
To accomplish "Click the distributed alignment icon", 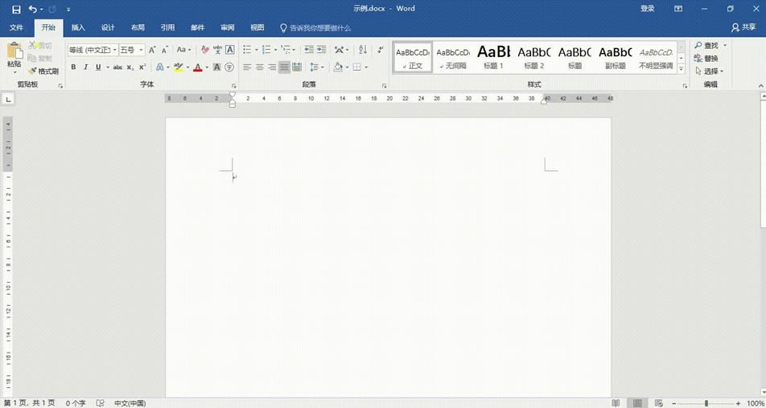I will pos(297,67).
